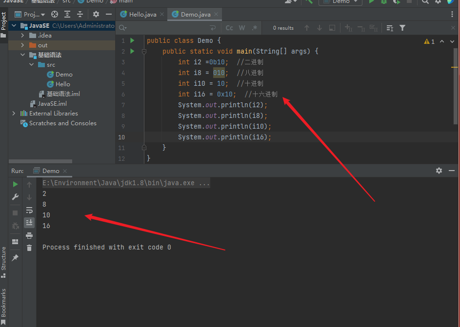Open editor tabs more-options three dots
The image size is (460, 327).
(452, 14)
